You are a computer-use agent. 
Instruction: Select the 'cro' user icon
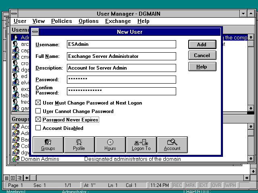tap(15, 64)
